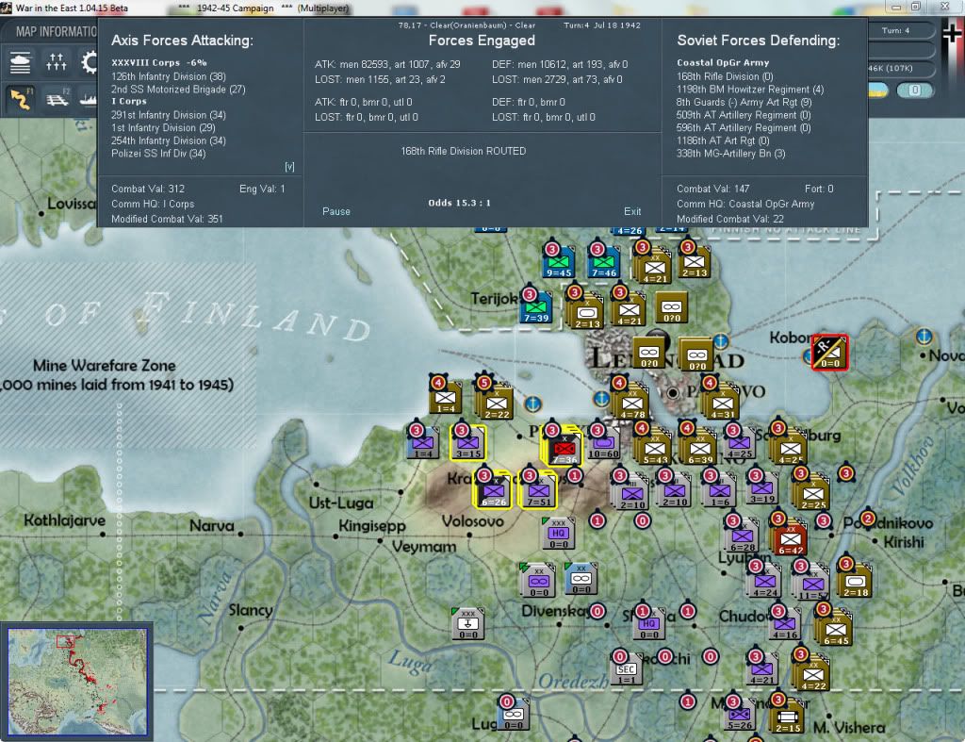Image resolution: width=965 pixels, height=742 pixels.
Task: Click the XXXVIII Corps -6% heading
Action: point(158,63)
